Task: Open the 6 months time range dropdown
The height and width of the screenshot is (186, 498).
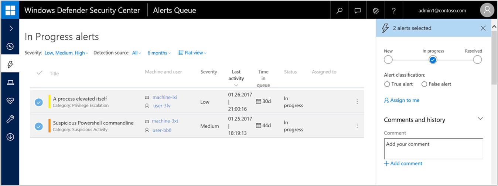Action: (159, 53)
